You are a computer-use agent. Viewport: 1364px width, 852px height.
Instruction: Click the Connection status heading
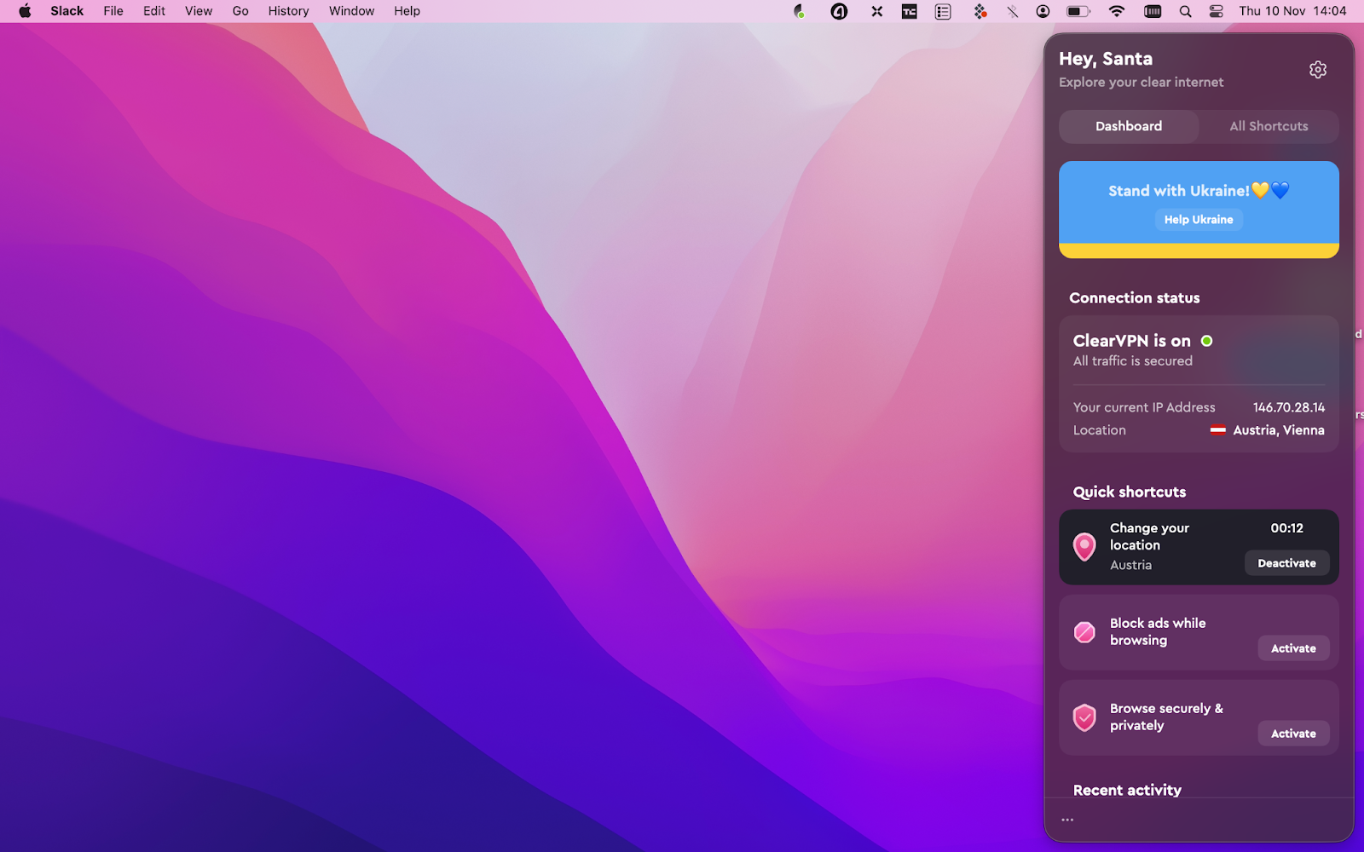(1134, 298)
